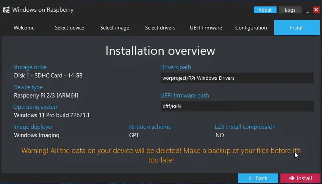
Task: Click the Drivers path text field
Action: tap(237, 78)
